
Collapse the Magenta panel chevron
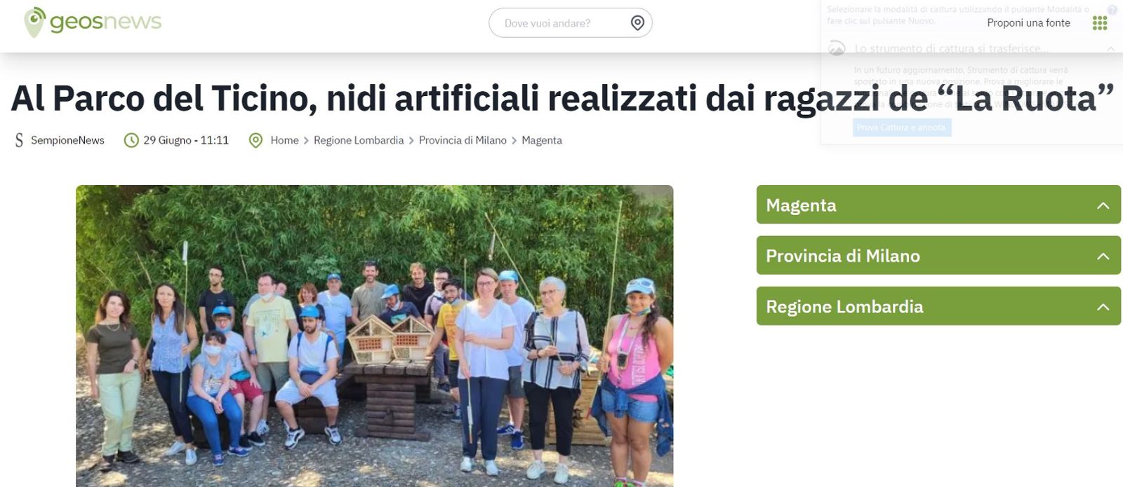pyautogui.click(x=1103, y=205)
